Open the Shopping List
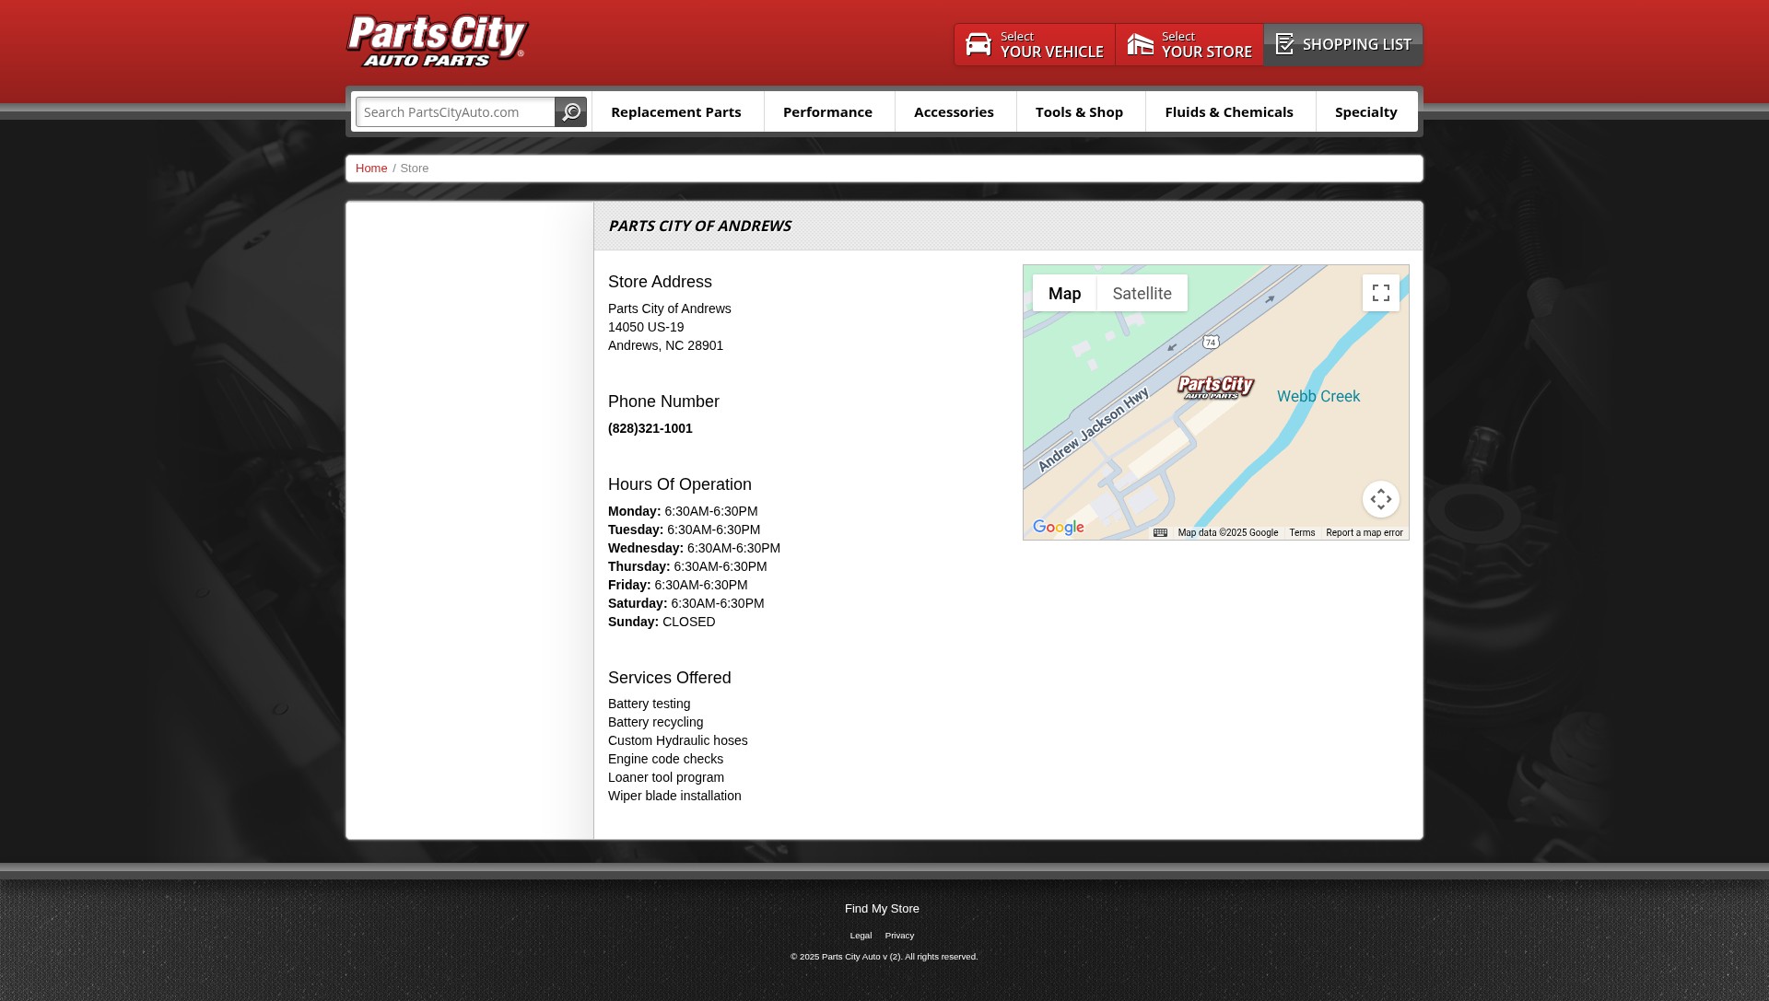Screen dimensions: 1769x1001 tap(1342, 44)
